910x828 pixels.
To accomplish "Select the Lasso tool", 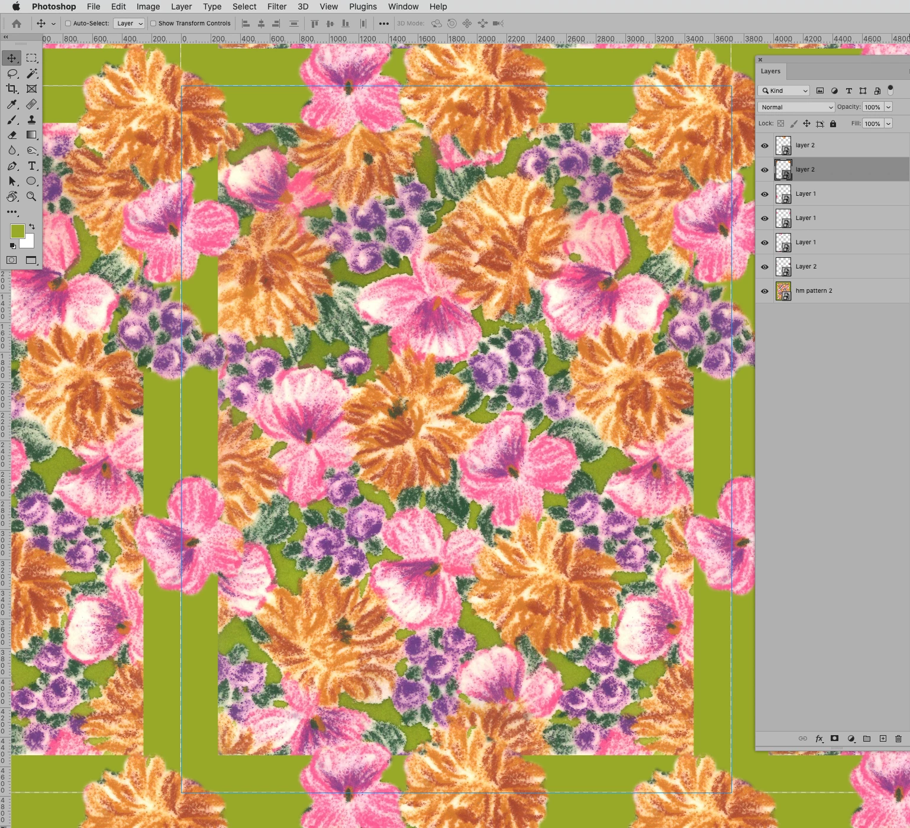I will coord(12,73).
